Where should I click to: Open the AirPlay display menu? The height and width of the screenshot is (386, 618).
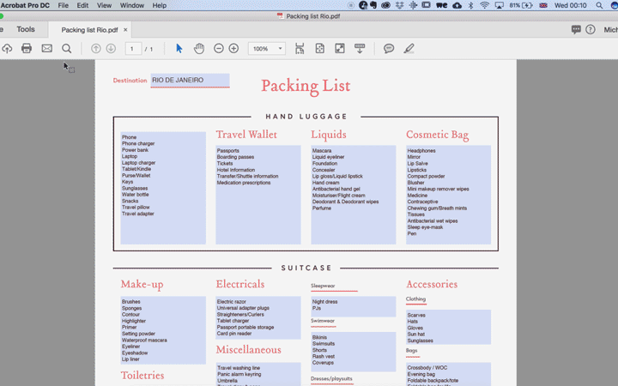click(500, 5)
